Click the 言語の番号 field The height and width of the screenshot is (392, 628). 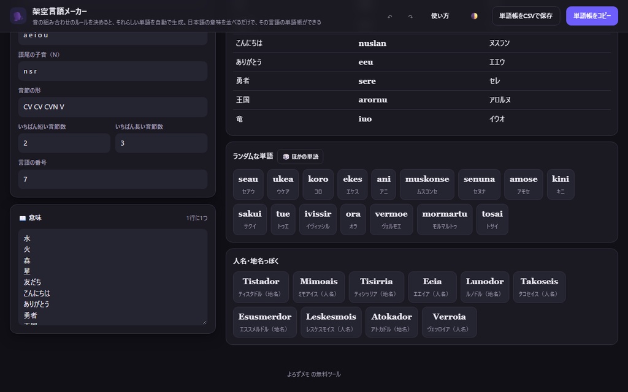113,179
